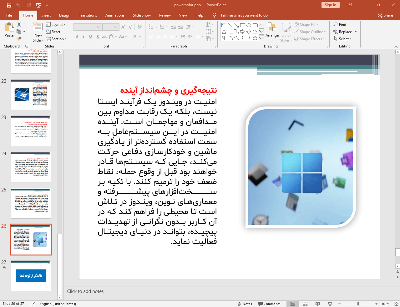Click the spell check status icon
Image resolution: width=400 pixels, height=307 pixels.
pyautogui.click(x=32, y=304)
